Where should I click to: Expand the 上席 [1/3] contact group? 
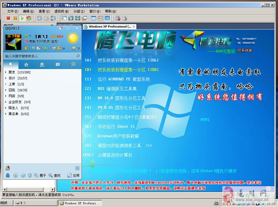(6, 84)
